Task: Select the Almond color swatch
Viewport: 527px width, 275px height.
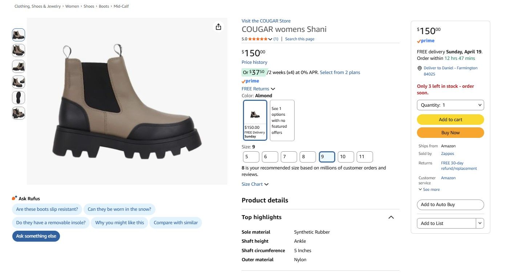Action: pyautogui.click(x=255, y=120)
